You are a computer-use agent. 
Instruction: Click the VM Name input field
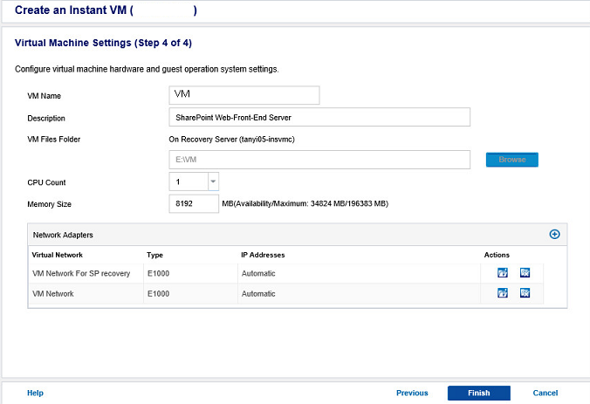point(244,95)
